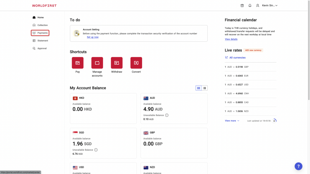Image resolution: width=310 pixels, height=174 pixels.
Task: Click the Pay shortcut icon
Action: click(x=77, y=63)
